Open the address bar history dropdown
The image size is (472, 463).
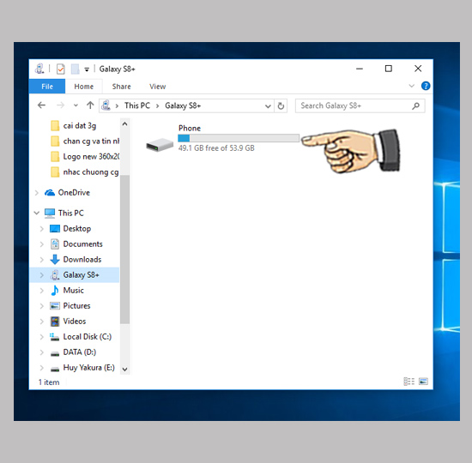pos(268,106)
